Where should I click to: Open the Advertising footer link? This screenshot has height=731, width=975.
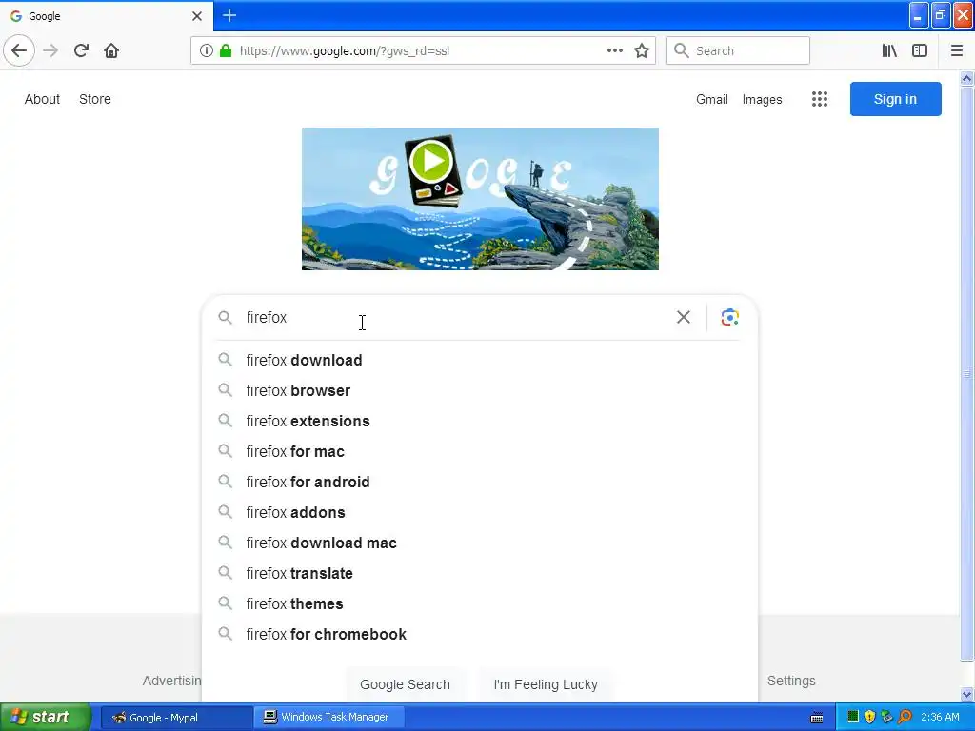(171, 681)
